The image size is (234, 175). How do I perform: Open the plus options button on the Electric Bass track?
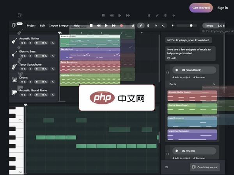pos(53,56)
